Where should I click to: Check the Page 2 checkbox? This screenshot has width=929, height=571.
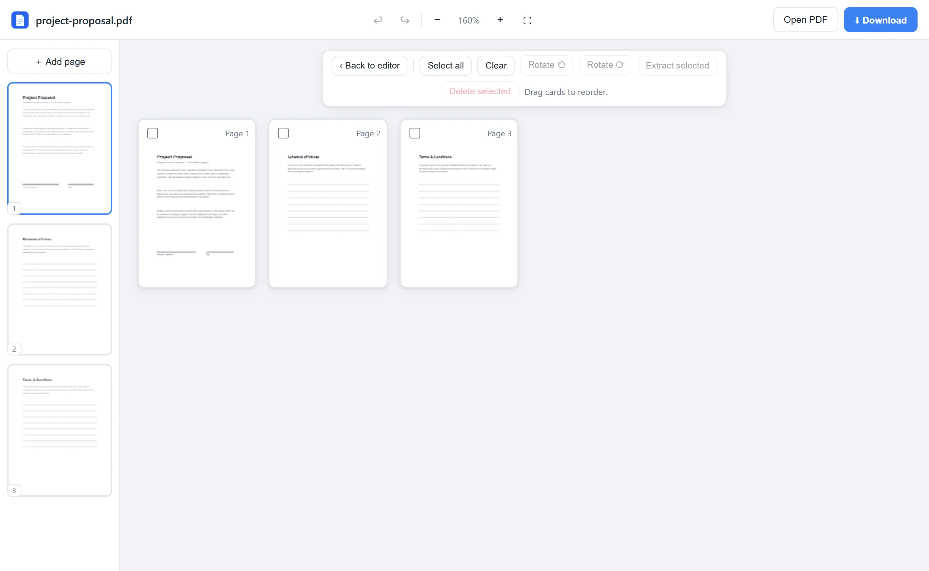[x=283, y=133]
